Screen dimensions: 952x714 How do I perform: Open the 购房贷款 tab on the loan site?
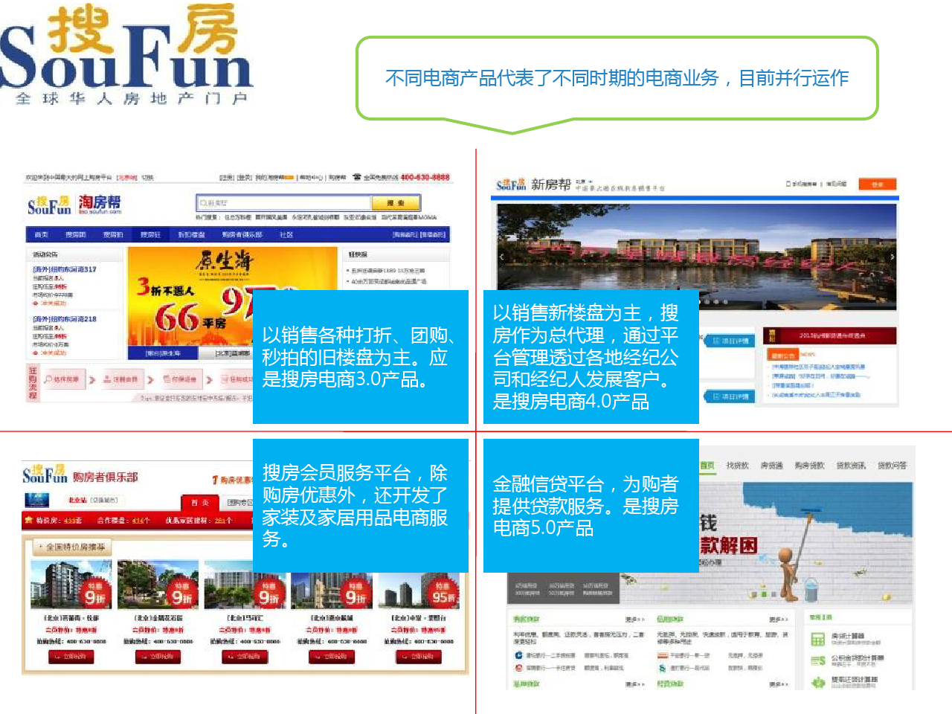click(809, 466)
